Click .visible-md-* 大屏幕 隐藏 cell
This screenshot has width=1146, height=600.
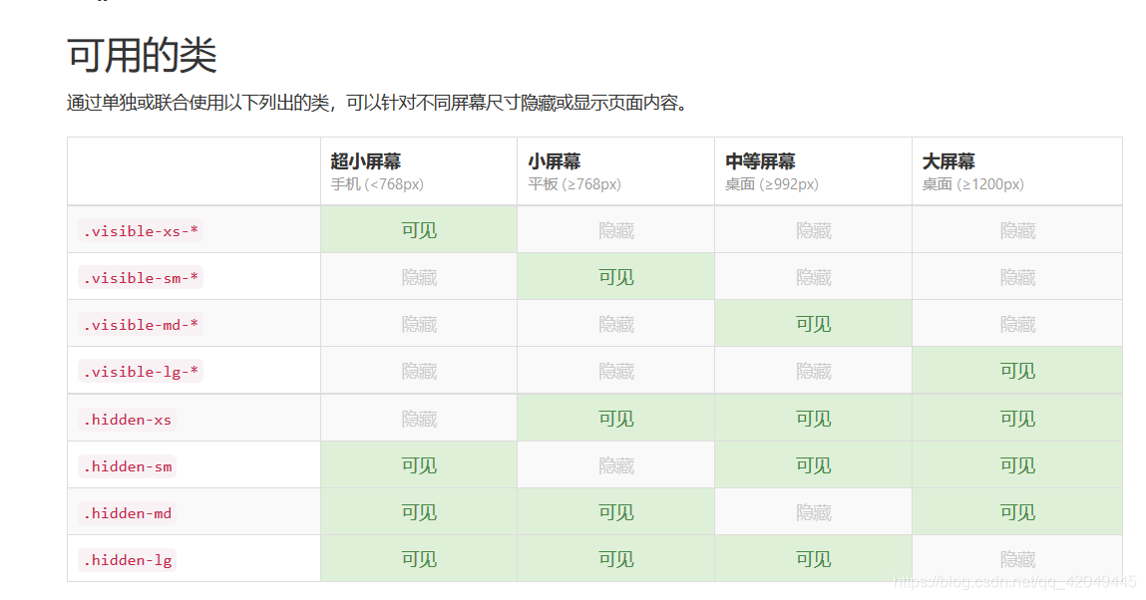[x=1017, y=323]
